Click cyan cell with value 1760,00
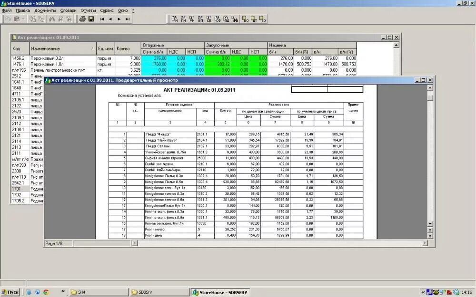476x297 pixels. pos(154,64)
